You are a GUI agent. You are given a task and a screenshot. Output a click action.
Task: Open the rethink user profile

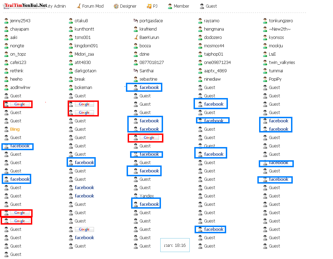click(17, 71)
